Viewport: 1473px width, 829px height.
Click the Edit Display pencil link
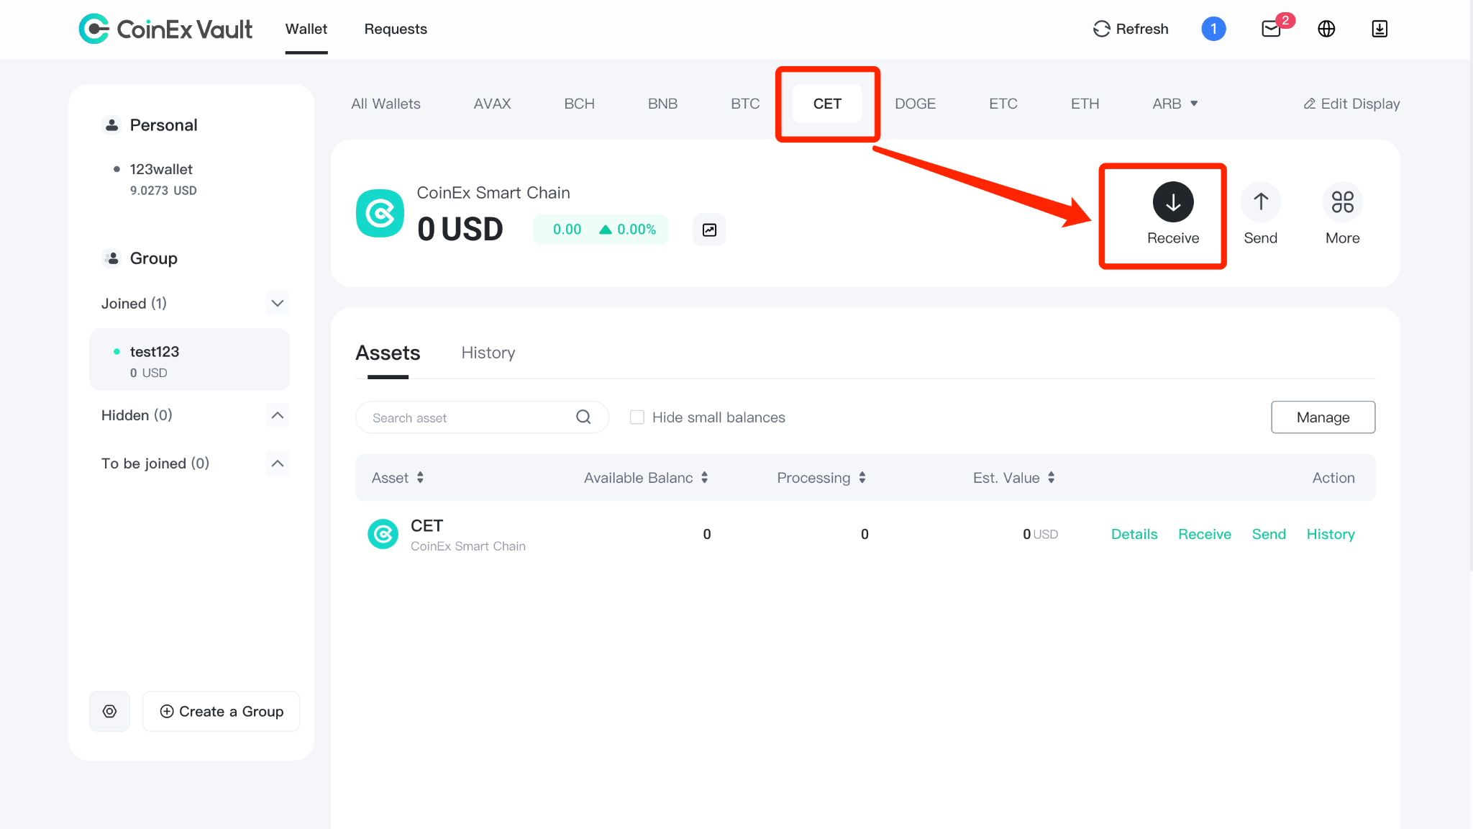click(x=1351, y=104)
